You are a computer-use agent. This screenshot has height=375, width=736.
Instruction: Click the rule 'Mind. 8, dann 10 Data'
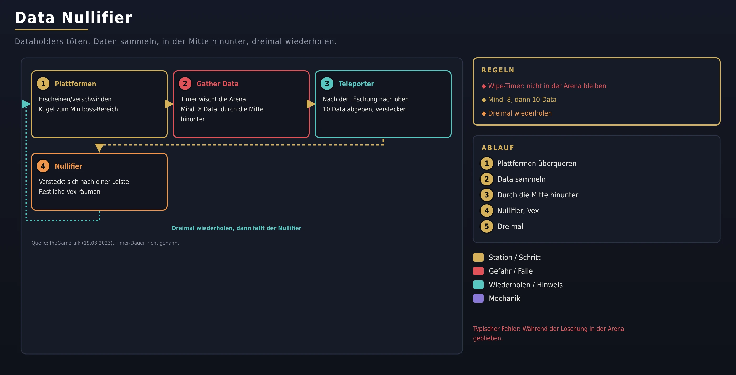tap(522, 100)
